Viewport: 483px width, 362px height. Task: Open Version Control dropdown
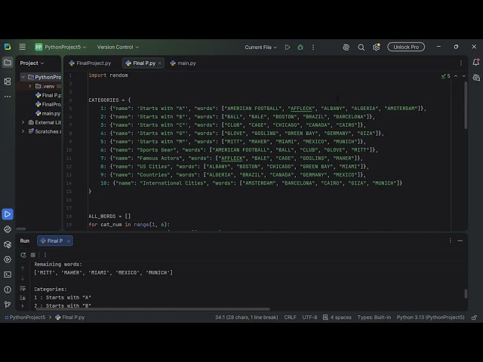click(x=118, y=47)
